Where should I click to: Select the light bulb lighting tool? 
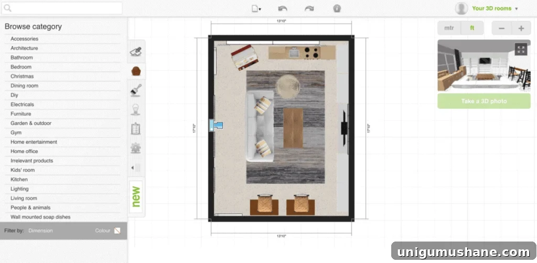pyautogui.click(x=136, y=109)
